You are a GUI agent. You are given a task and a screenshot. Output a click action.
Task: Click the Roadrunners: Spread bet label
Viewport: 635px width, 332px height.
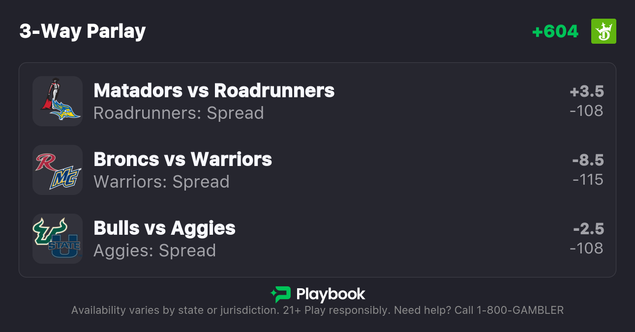pos(179,113)
